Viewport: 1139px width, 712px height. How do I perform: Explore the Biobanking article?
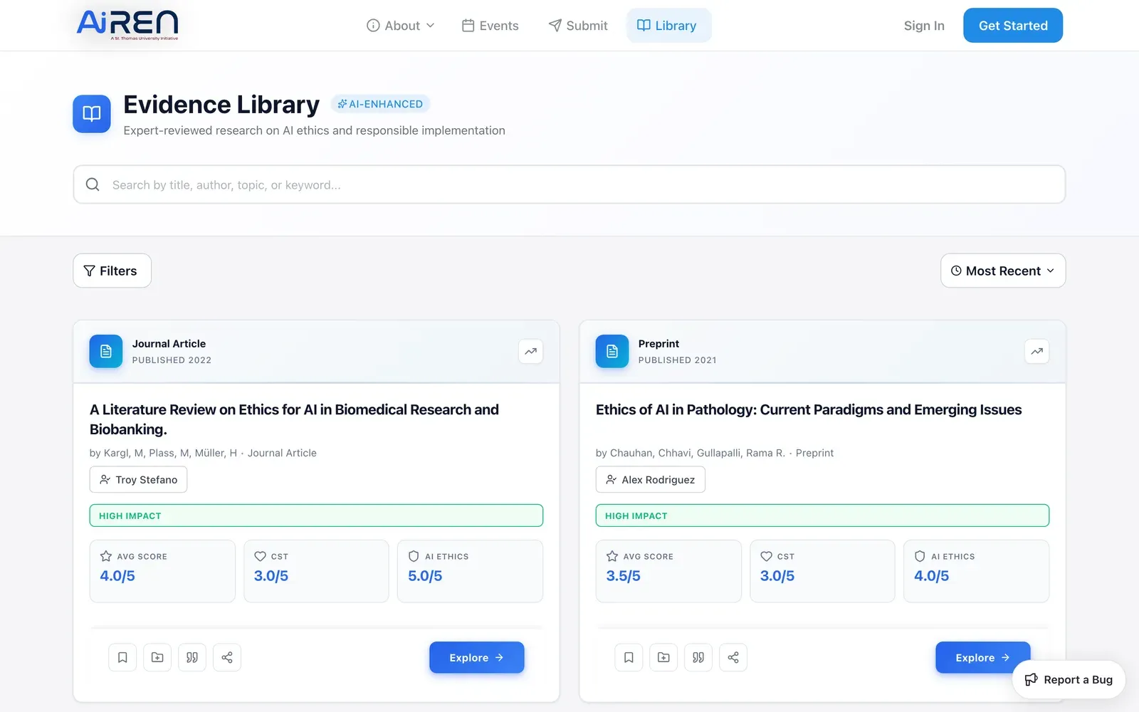coord(477,657)
